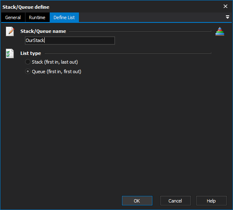
Task: Click the Queue radio option label text
Action: tap(57, 72)
